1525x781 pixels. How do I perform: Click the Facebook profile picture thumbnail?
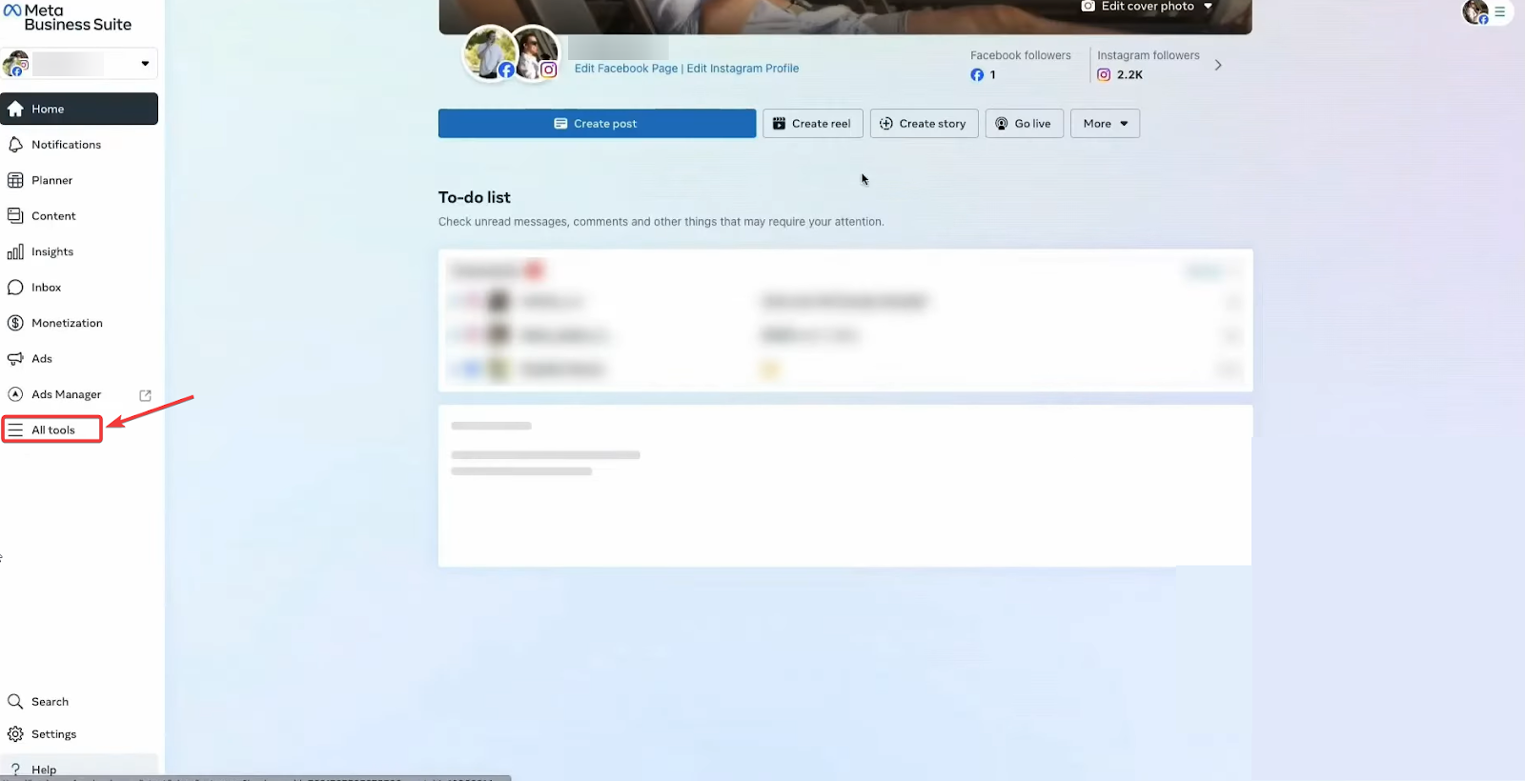pos(490,53)
